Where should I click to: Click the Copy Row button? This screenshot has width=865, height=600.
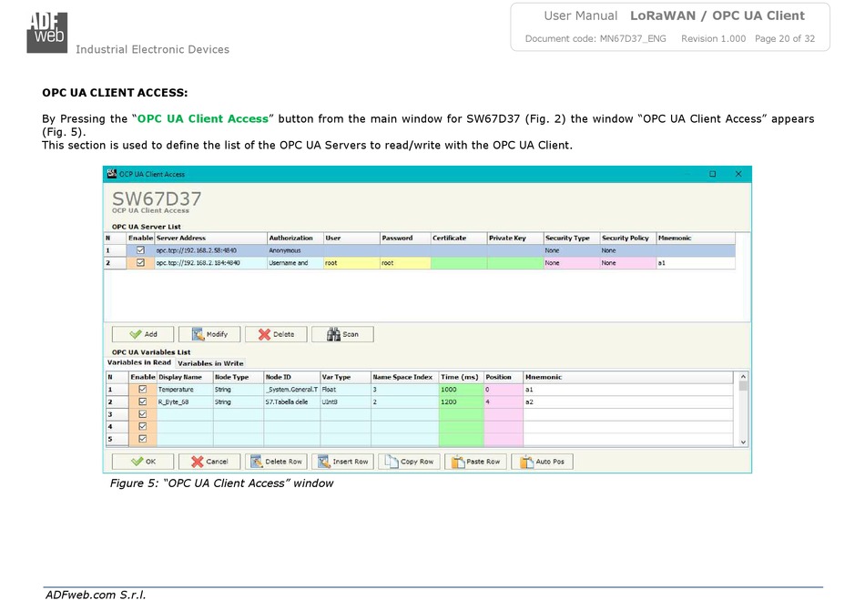tap(409, 462)
